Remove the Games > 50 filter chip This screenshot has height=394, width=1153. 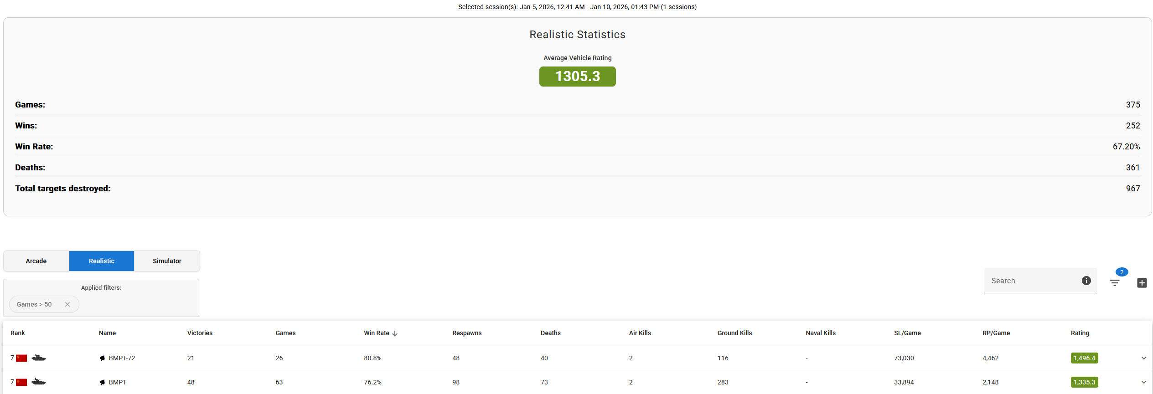pyautogui.click(x=67, y=304)
